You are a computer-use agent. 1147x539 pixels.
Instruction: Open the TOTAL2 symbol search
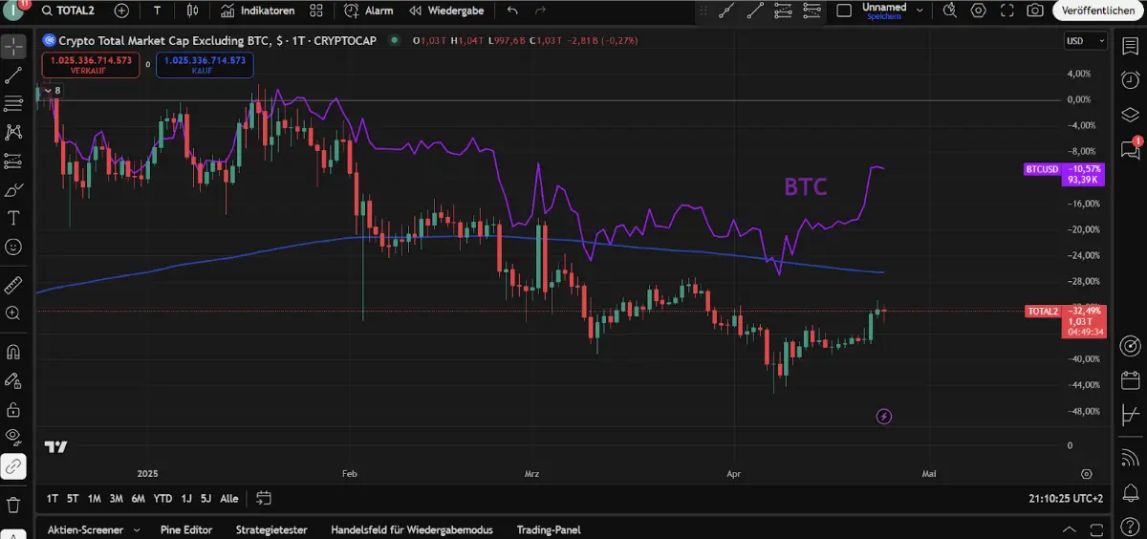(x=67, y=11)
